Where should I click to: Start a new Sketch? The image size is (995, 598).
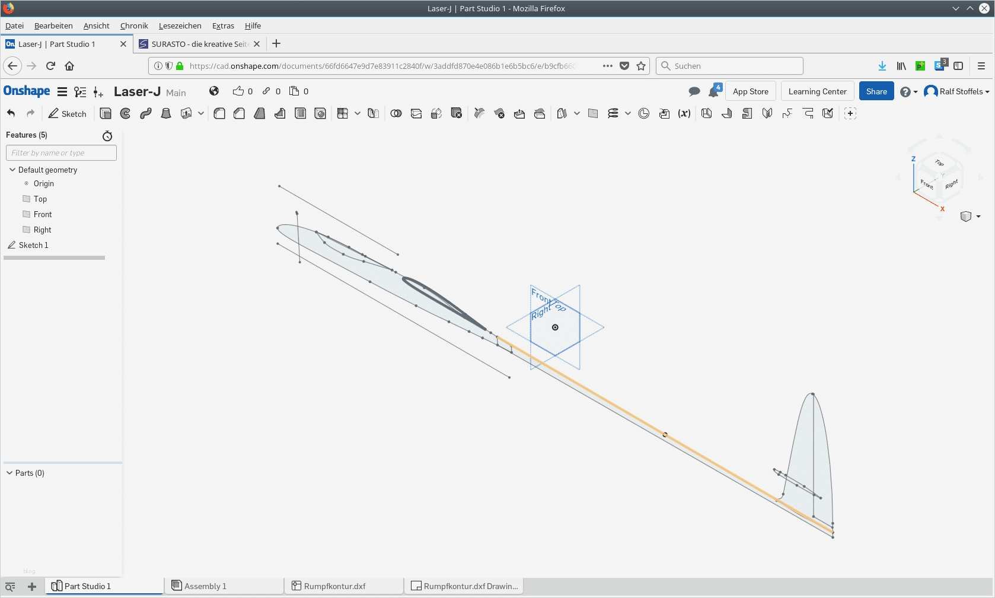68,114
